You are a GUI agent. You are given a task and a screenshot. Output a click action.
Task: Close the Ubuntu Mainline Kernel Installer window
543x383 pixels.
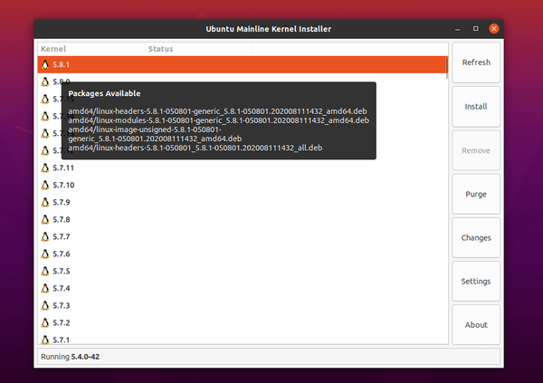click(494, 28)
